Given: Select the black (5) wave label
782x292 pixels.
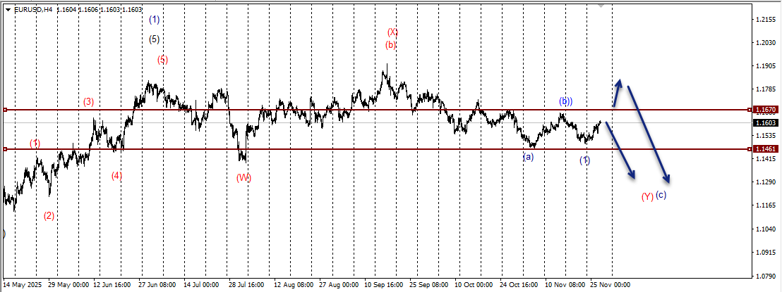Looking at the screenshot, I should coord(155,39).
